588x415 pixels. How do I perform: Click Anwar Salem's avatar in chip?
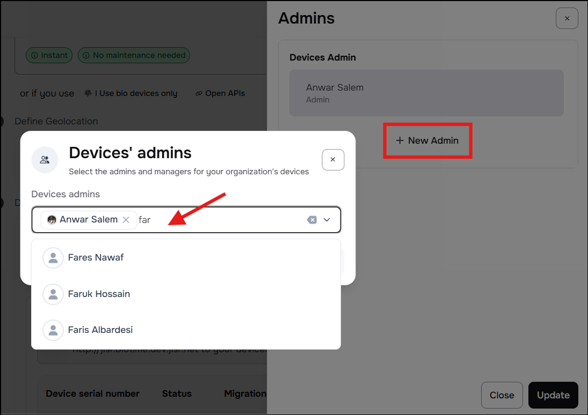[52, 220]
